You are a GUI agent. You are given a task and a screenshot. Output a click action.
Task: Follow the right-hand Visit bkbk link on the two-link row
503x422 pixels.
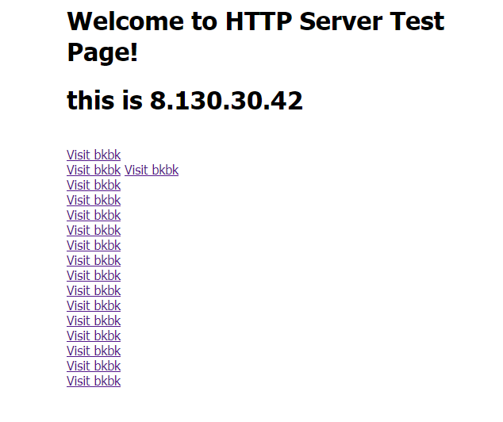pos(152,170)
